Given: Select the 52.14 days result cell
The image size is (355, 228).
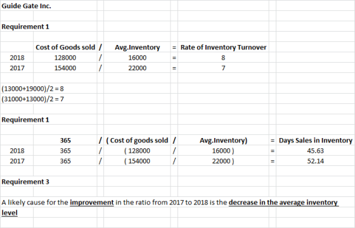Looking at the screenshot, I should pos(316,161).
